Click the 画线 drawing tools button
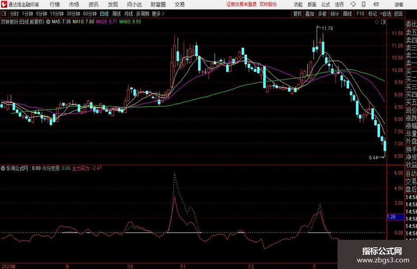 pyautogui.click(x=348, y=14)
